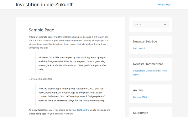The height and width of the screenshot is (117, 188).
Task: Click the Neueste Kommentare widget heading
Action: click(x=148, y=64)
